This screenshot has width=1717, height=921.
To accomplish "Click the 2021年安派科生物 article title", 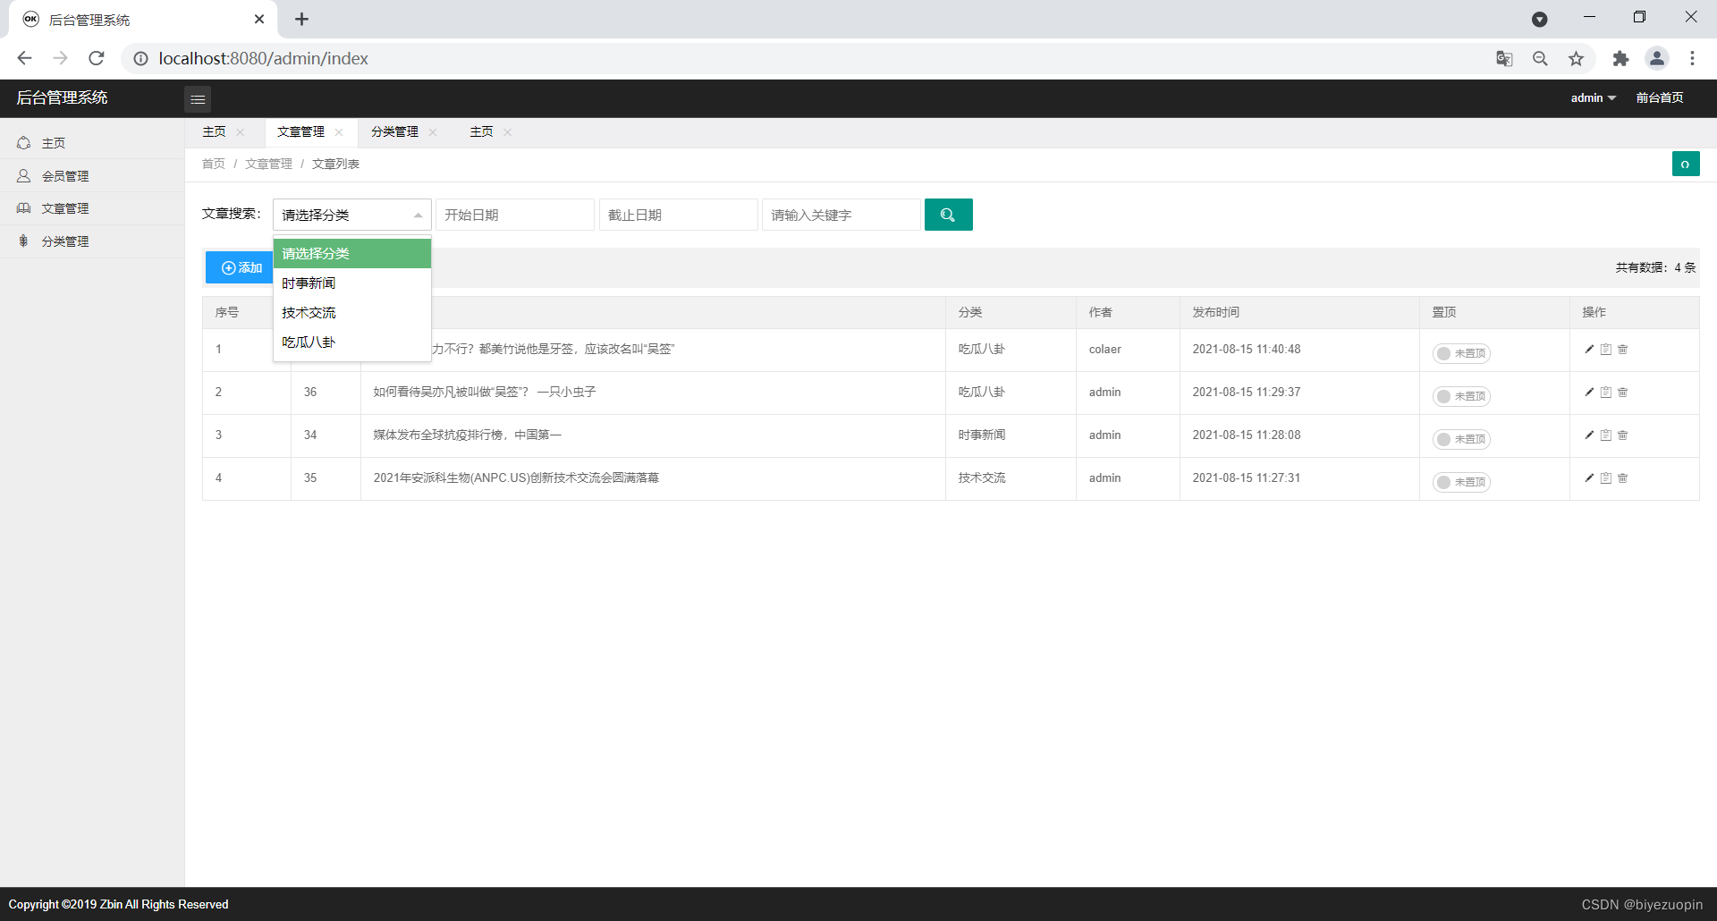I will 516,477.
